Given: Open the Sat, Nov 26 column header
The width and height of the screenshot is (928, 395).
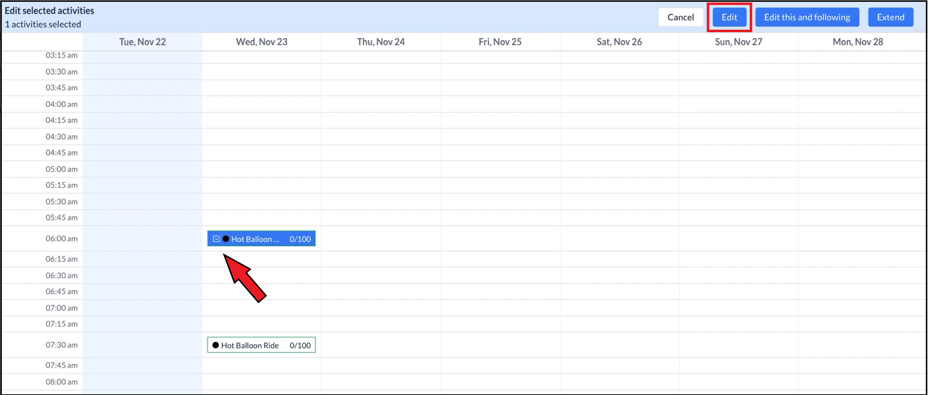Looking at the screenshot, I should [x=619, y=42].
